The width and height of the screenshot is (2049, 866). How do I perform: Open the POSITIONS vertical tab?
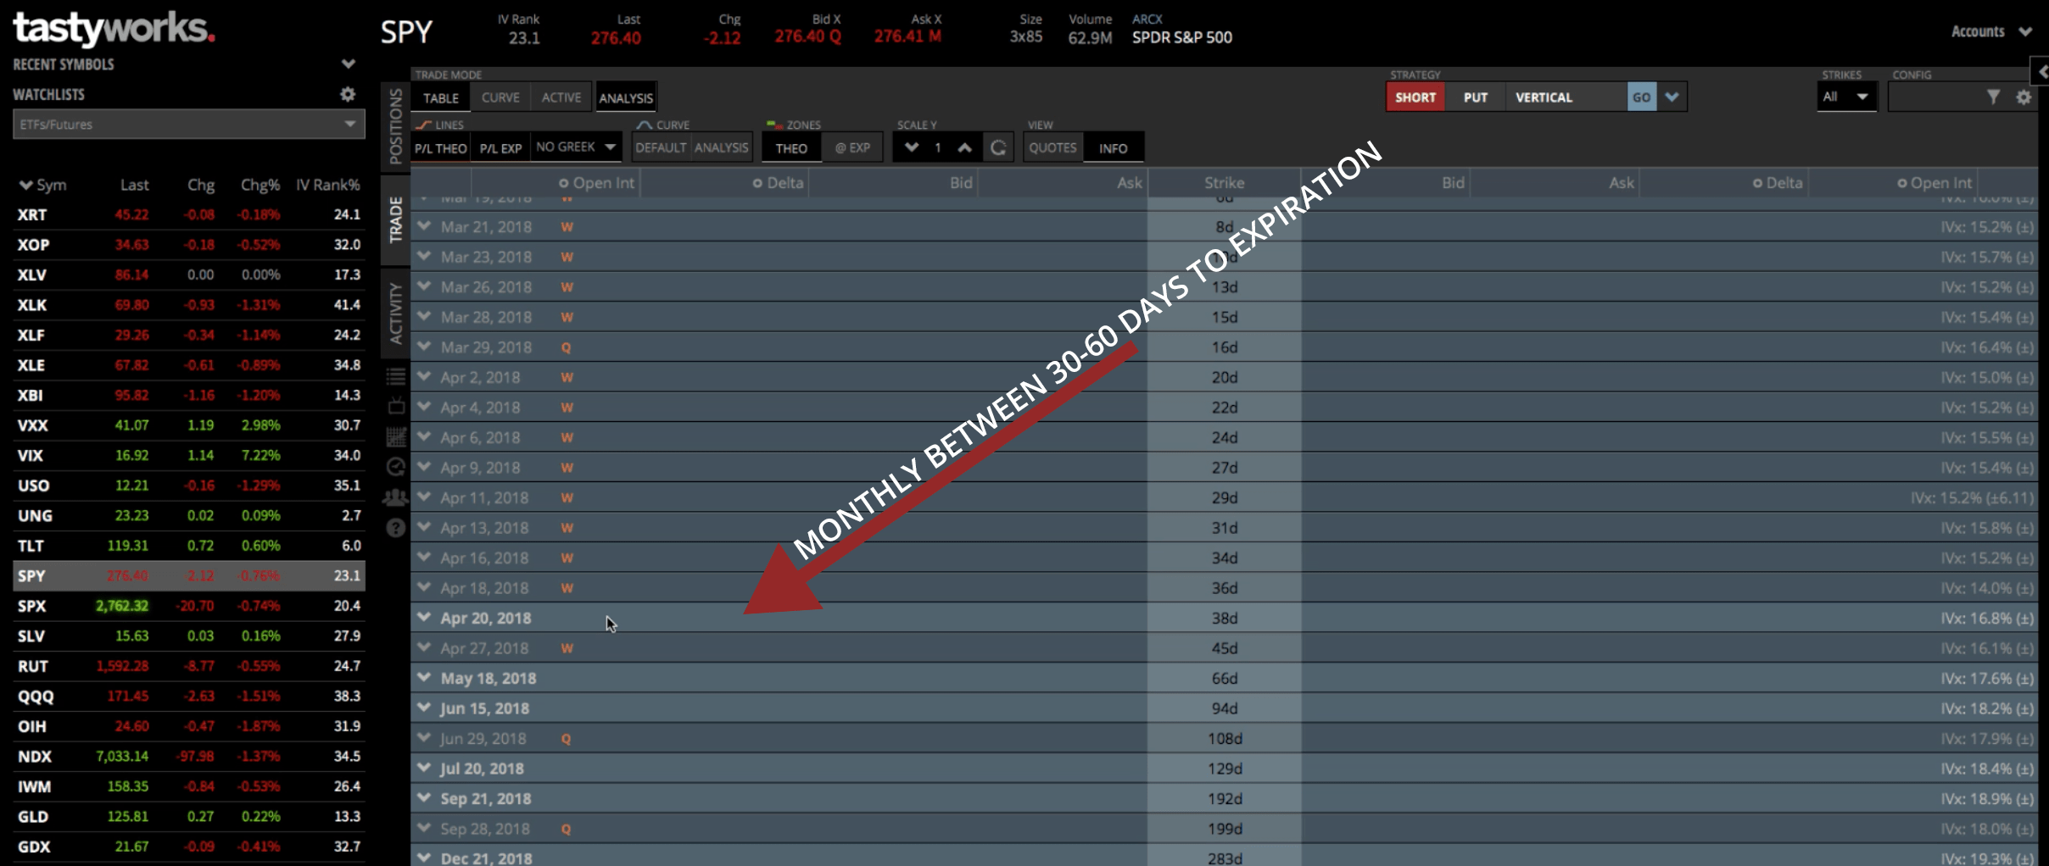tap(395, 125)
